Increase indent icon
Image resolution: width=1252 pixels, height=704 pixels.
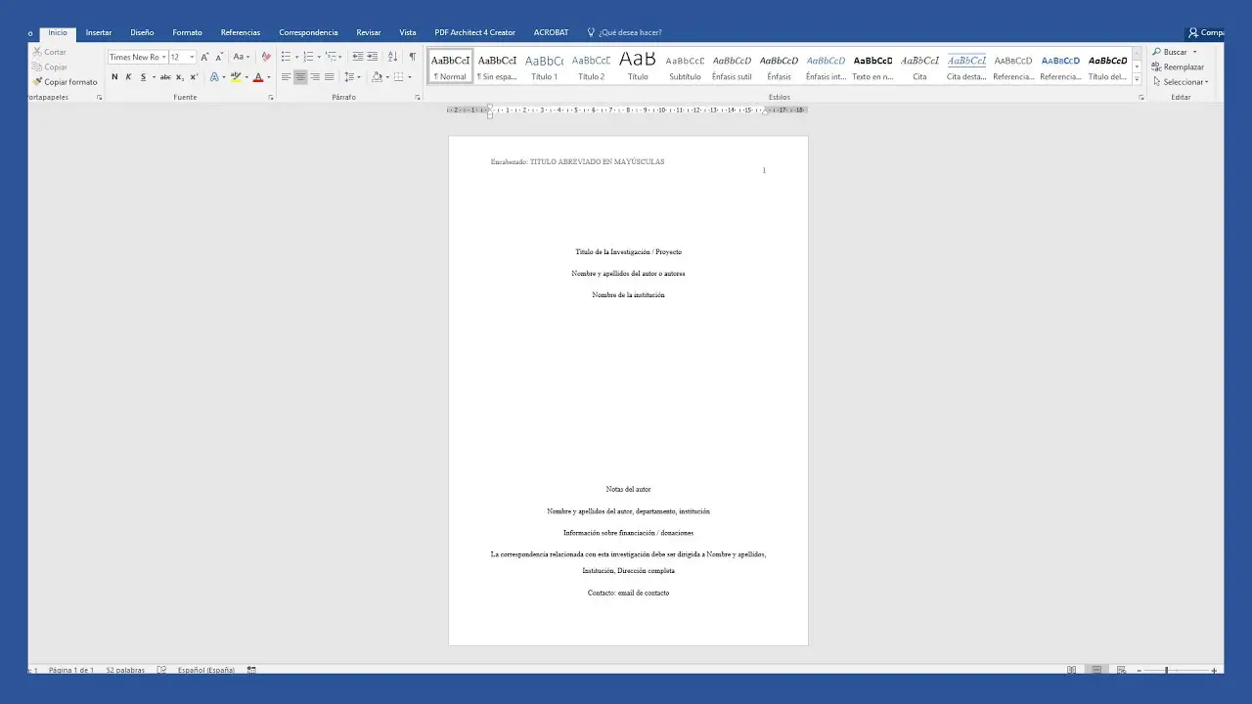[373, 57]
